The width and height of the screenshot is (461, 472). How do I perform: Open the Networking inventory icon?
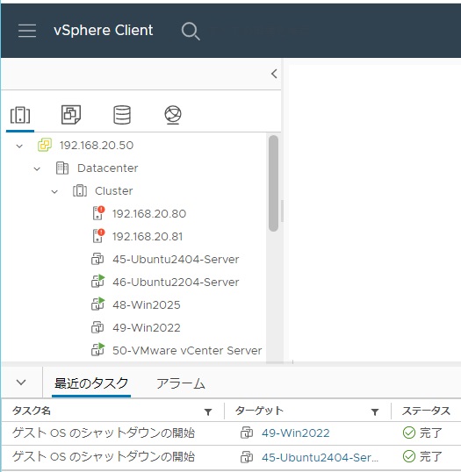point(173,115)
